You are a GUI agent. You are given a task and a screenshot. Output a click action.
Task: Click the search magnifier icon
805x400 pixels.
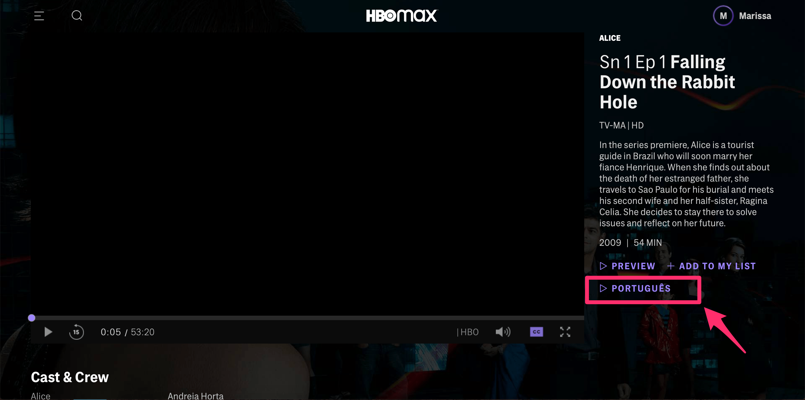(x=77, y=16)
